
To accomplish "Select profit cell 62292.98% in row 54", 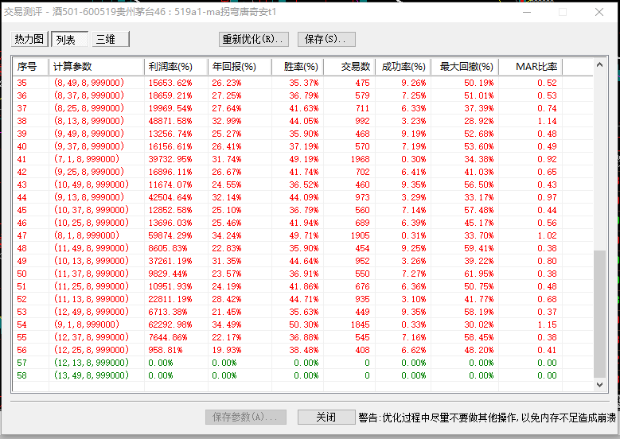I will (x=170, y=324).
